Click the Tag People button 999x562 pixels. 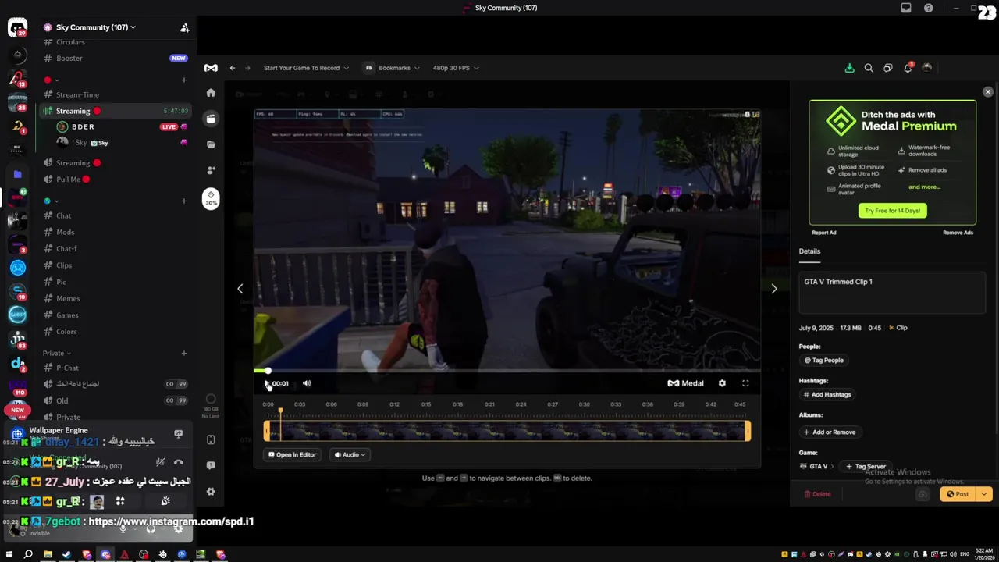tap(824, 361)
